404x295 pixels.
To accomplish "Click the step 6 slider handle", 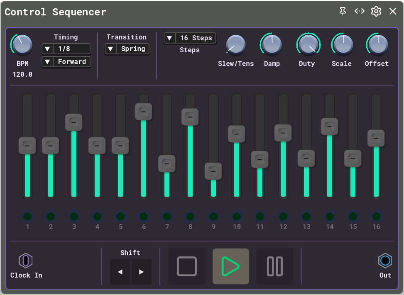I will tap(144, 112).
